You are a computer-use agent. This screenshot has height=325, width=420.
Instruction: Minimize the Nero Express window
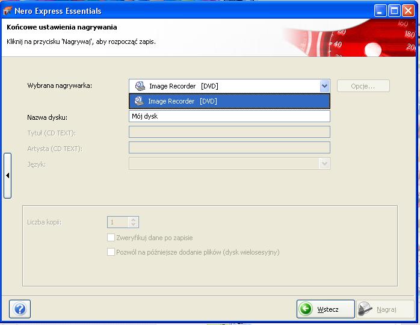[380, 11]
